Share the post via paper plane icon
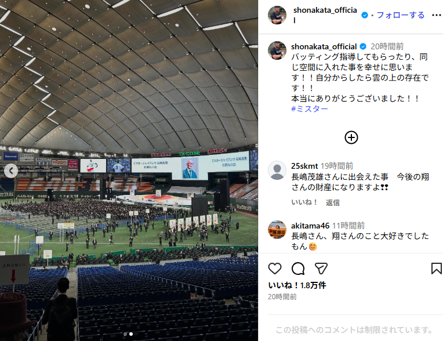The width and height of the screenshot is (443, 341). tap(321, 269)
